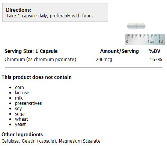The width and height of the screenshot is (167, 146).
Task: Click the text 'Take 1 capsule daily'
Action: [x=27, y=16]
